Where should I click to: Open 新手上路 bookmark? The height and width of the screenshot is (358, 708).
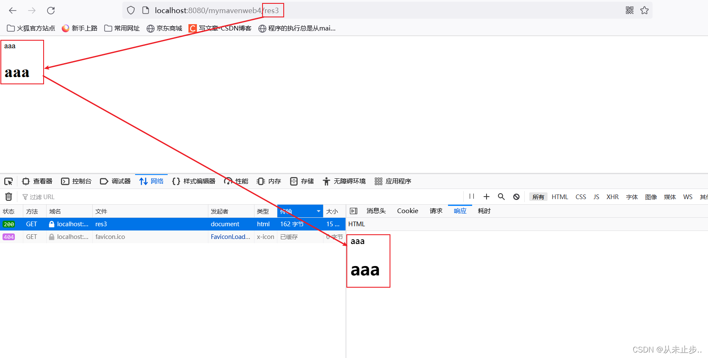80,28
